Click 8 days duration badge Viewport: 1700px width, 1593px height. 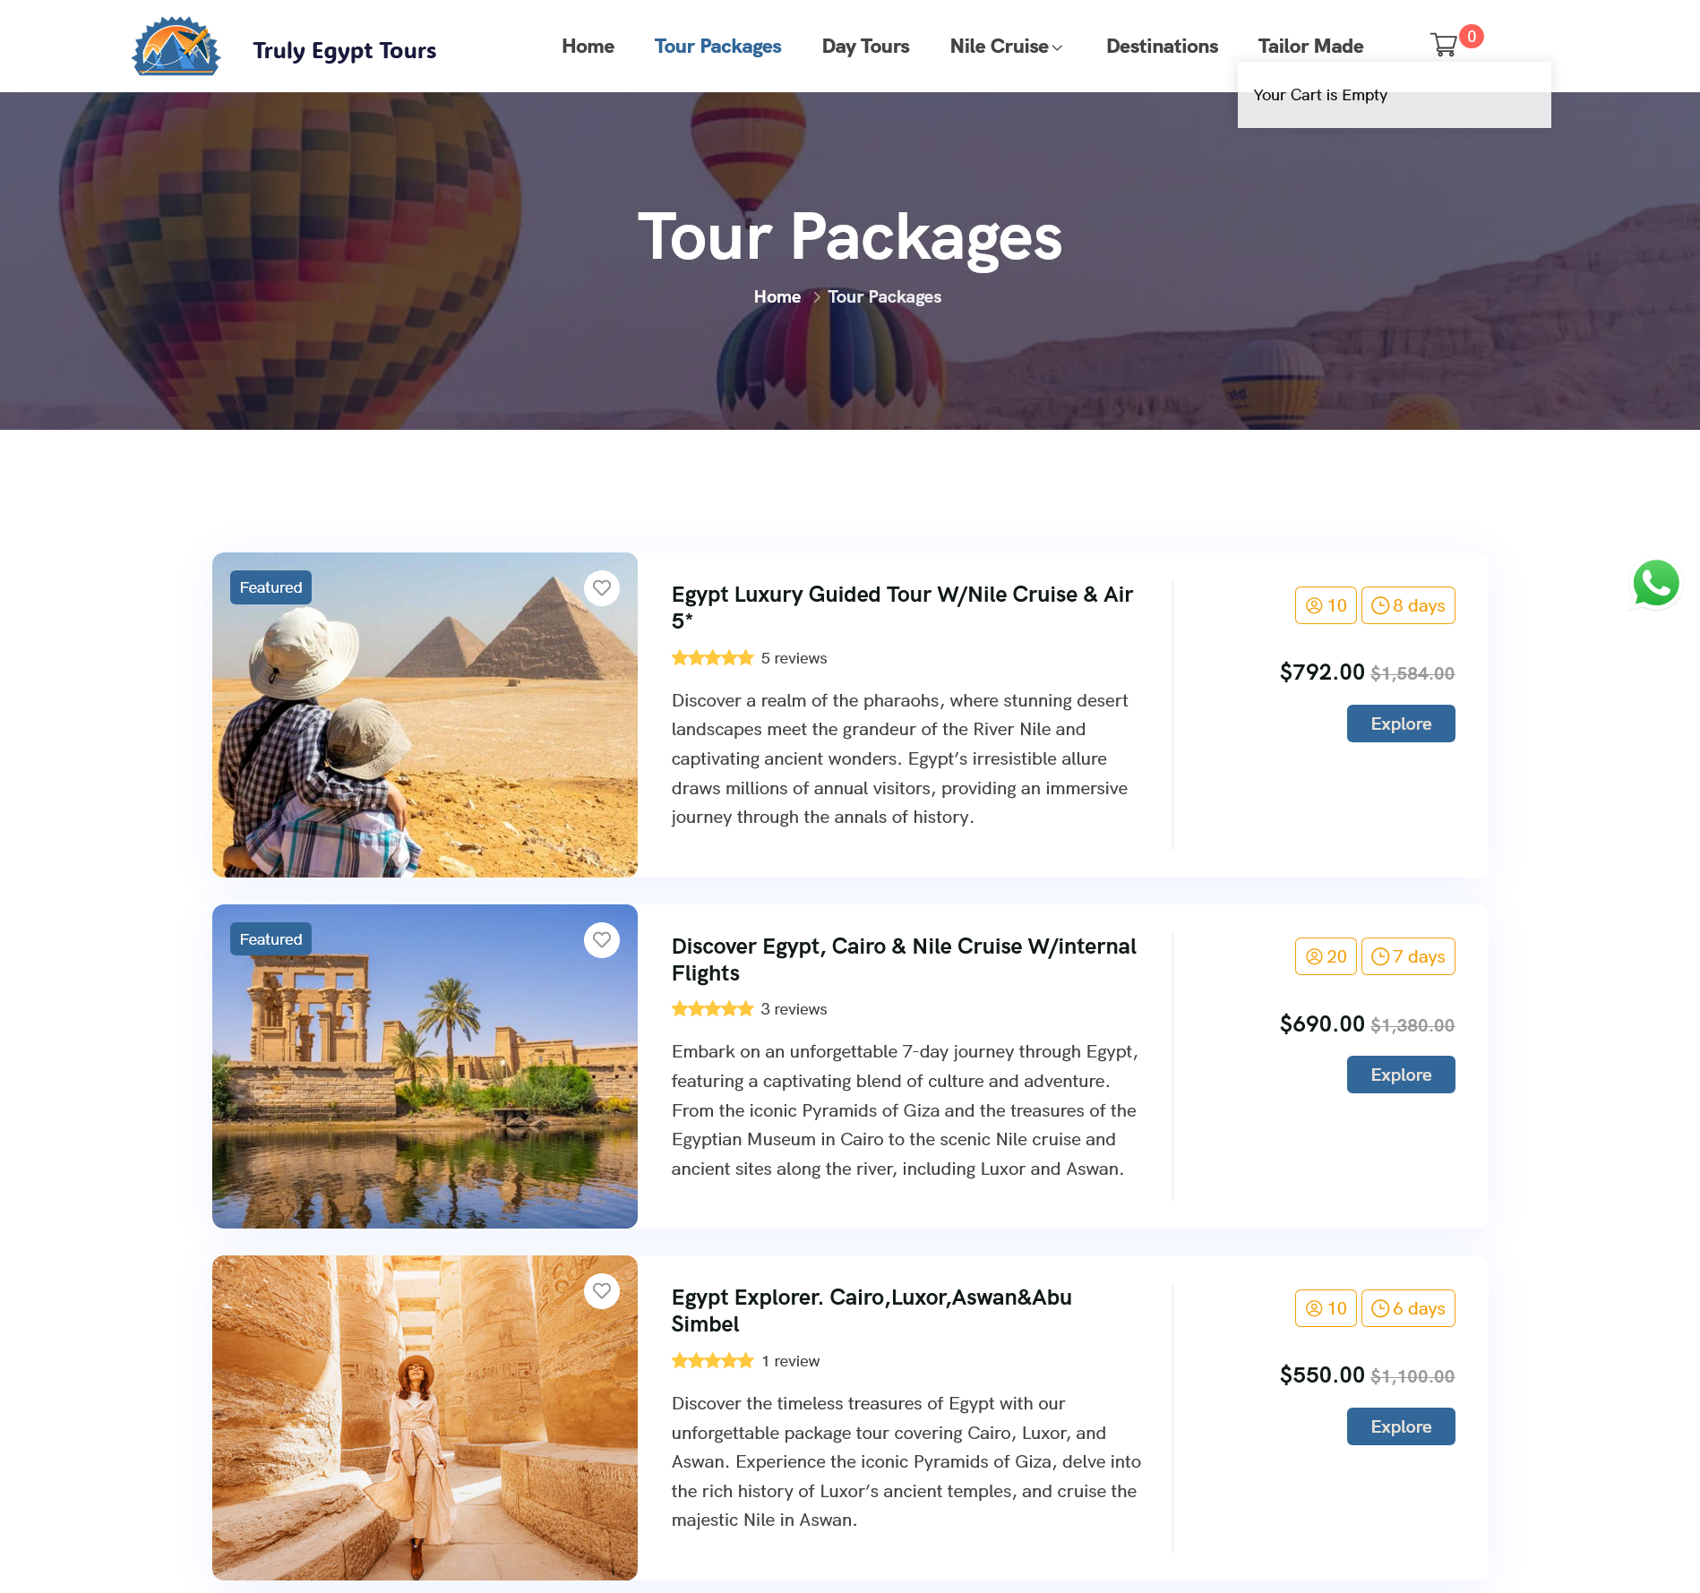point(1408,605)
